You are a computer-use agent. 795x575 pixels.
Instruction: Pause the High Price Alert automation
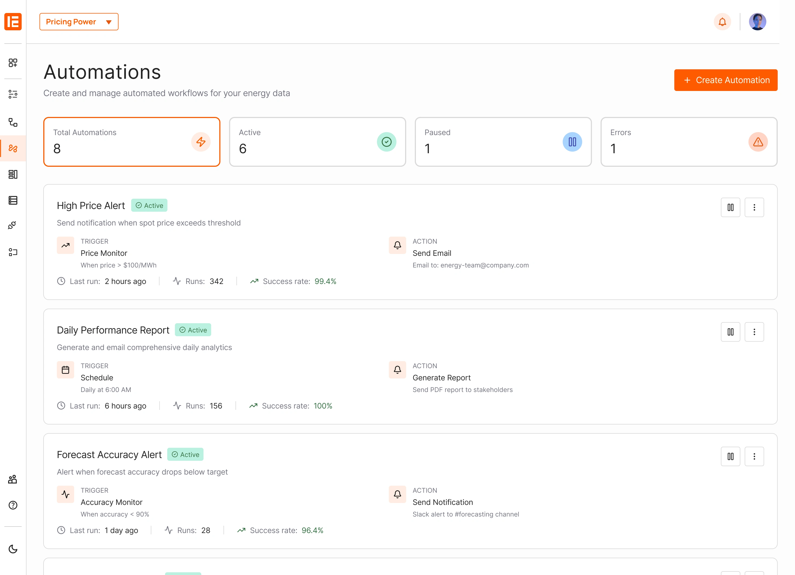730,208
